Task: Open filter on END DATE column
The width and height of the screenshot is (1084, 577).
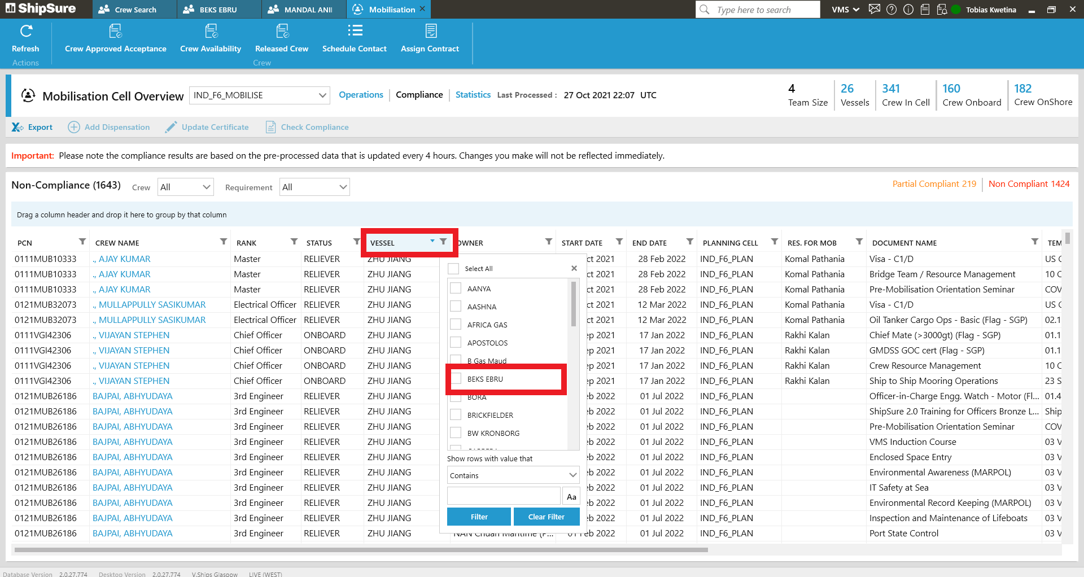Action: (690, 242)
